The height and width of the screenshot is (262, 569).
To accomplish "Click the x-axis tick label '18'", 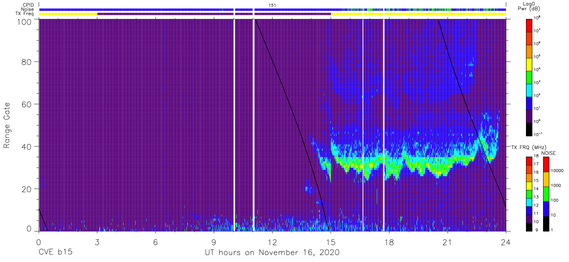I will point(389,242).
